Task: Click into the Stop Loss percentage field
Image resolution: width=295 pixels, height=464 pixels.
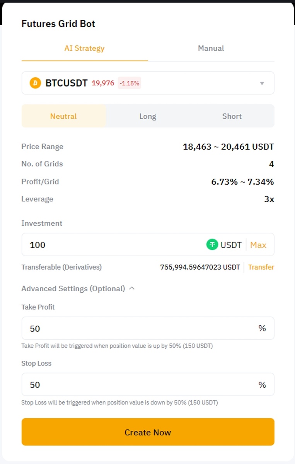Action: pos(139,385)
